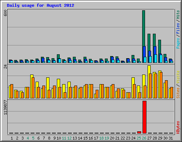Click day label 31 on x-axis
Viewport: 182px width, 142px height.
click(171, 138)
